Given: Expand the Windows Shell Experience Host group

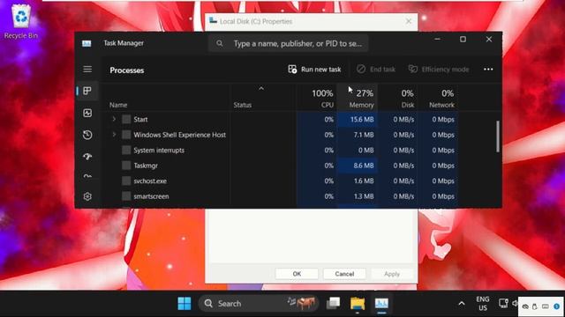Looking at the screenshot, I should pos(114,135).
